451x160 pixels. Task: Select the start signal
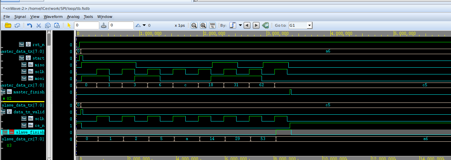[x=38, y=58]
